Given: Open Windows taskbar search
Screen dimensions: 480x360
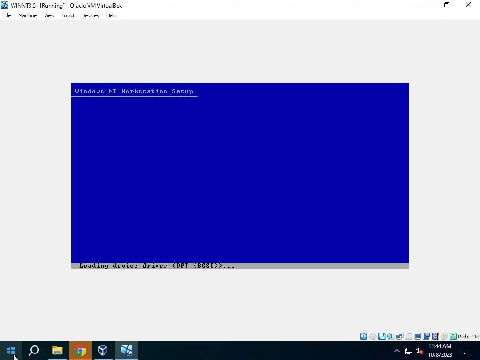Looking at the screenshot, I should [x=34, y=351].
